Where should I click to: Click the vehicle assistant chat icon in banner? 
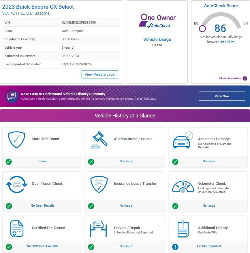(x=12, y=96)
